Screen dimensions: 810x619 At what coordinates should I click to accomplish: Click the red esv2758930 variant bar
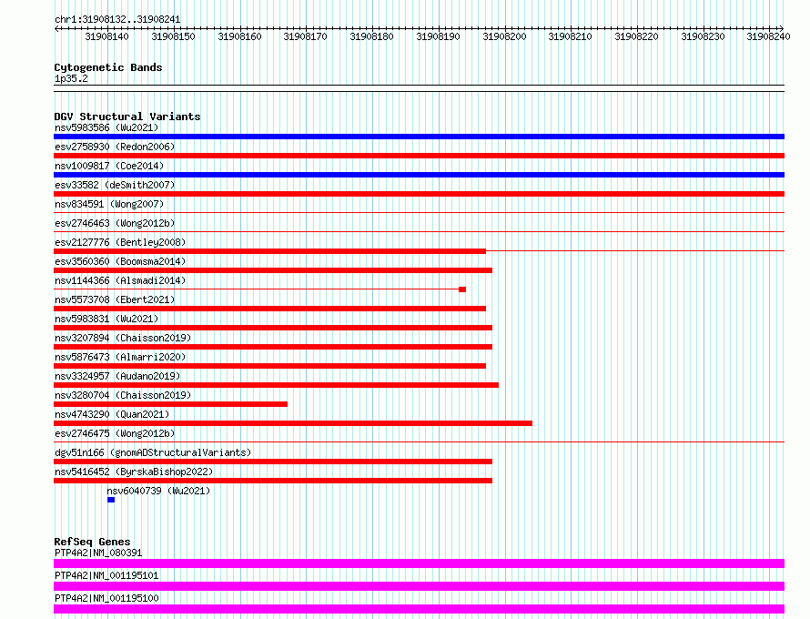pos(419,156)
